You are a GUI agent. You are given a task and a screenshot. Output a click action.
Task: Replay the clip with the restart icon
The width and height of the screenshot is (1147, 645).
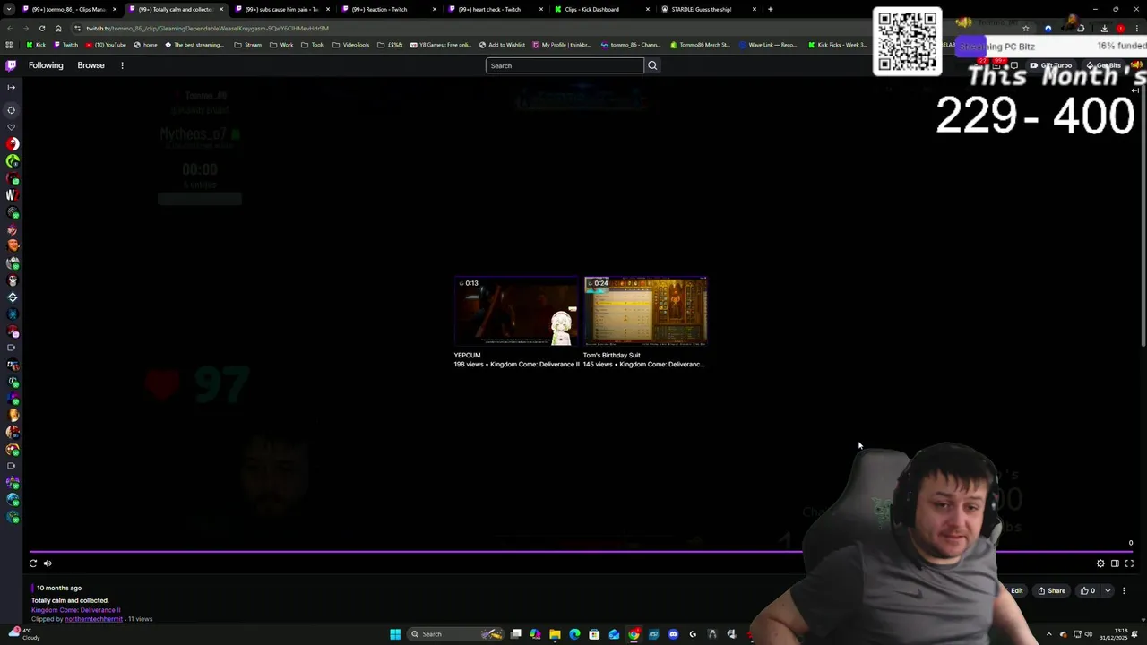tap(33, 563)
